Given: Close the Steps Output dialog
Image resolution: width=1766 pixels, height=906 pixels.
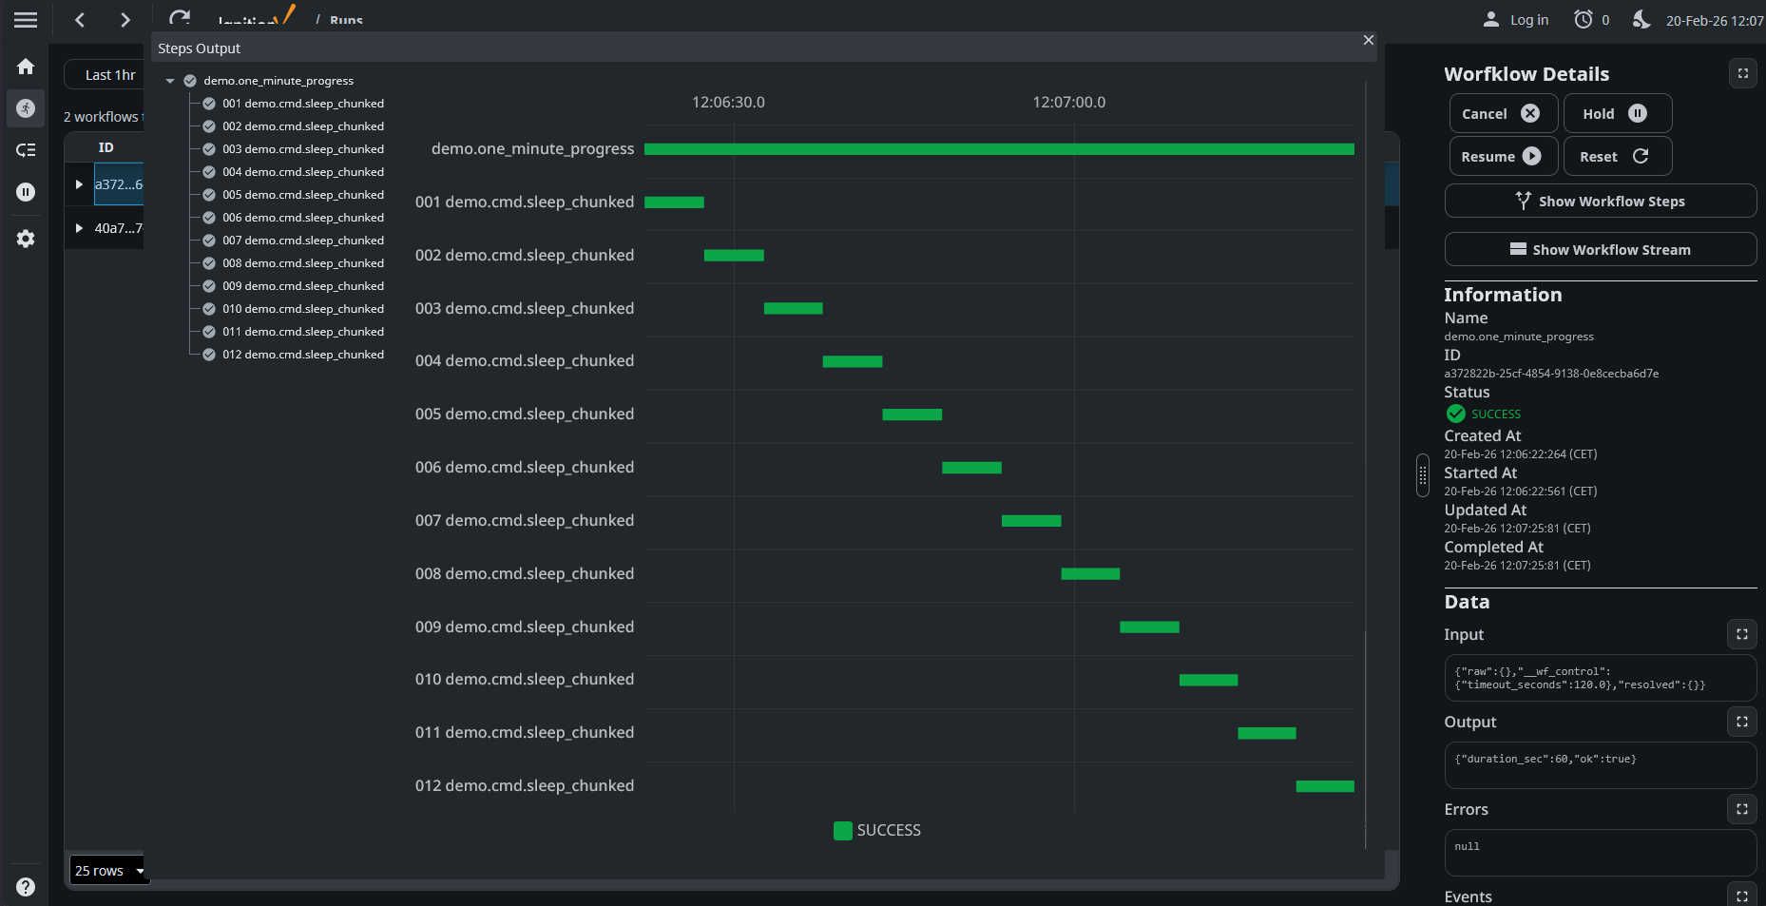Looking at the screenshot, I should (x=1368, y=40).
